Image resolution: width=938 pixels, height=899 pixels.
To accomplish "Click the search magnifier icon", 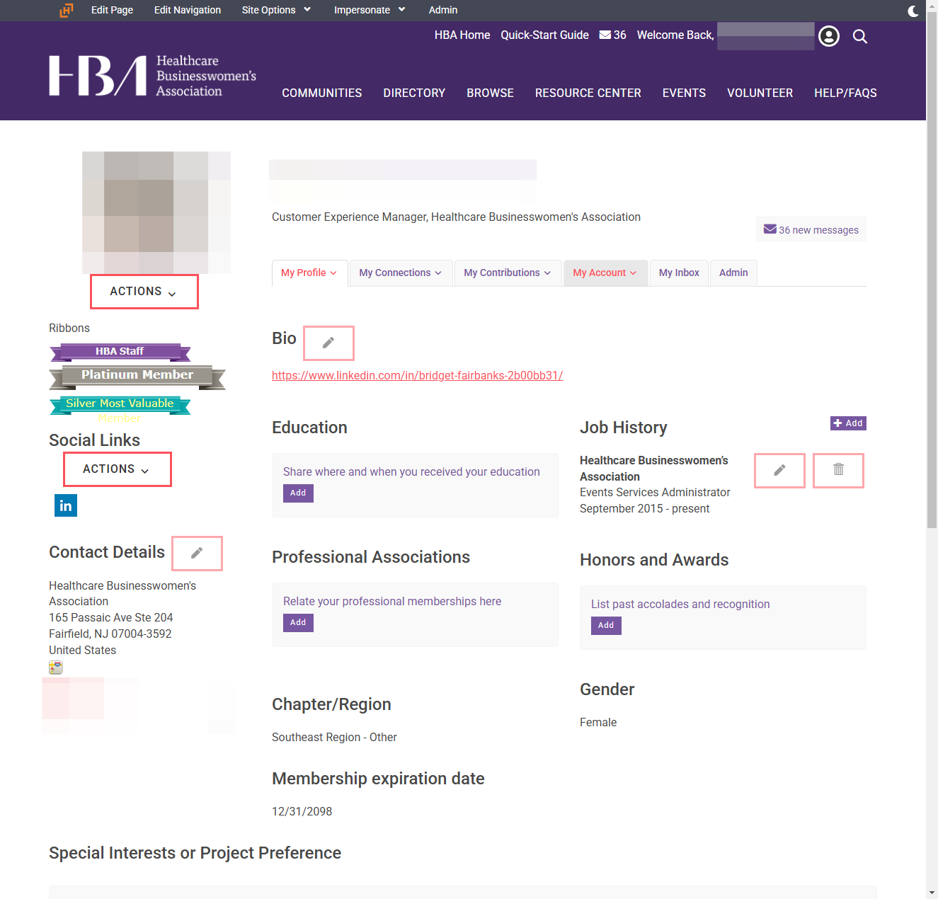I will tap(860, 36).
